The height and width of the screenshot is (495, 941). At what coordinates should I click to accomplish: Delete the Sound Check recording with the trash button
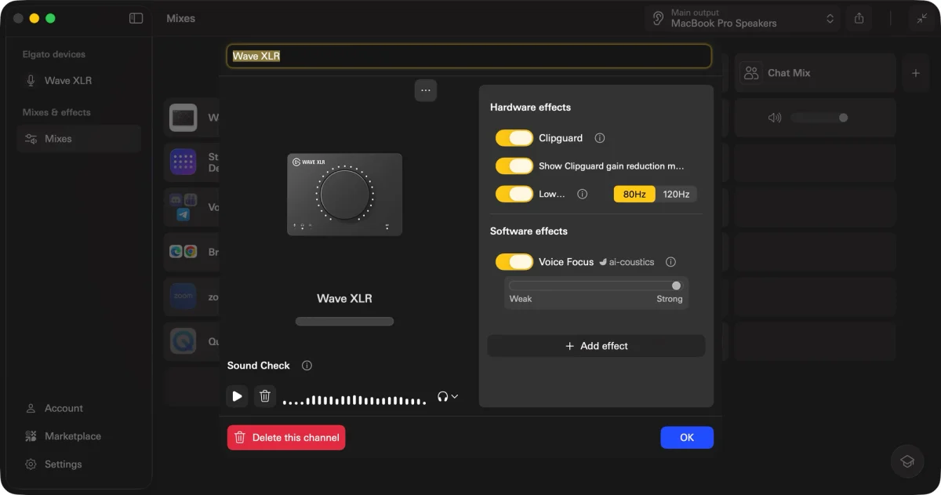tap(265, 396)
